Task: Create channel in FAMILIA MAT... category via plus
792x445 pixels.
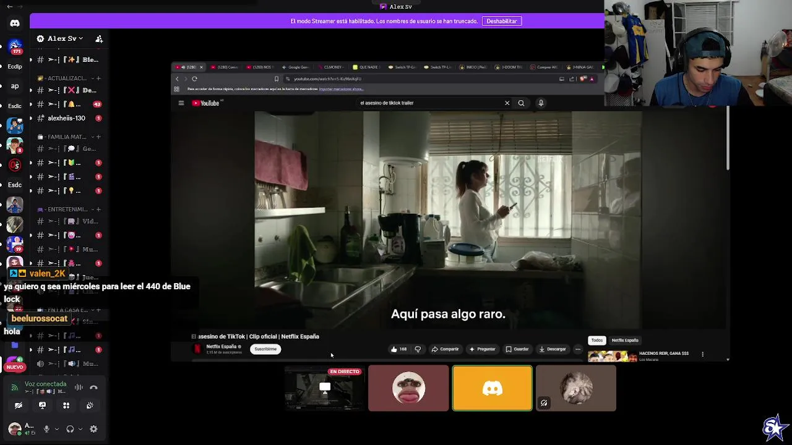Action: (x=98, y=137)
